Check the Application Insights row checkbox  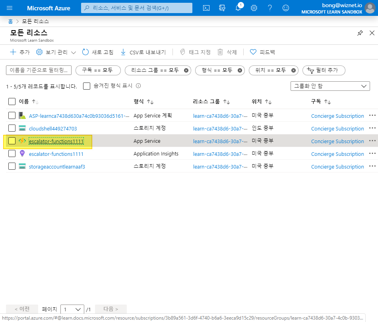12,153
